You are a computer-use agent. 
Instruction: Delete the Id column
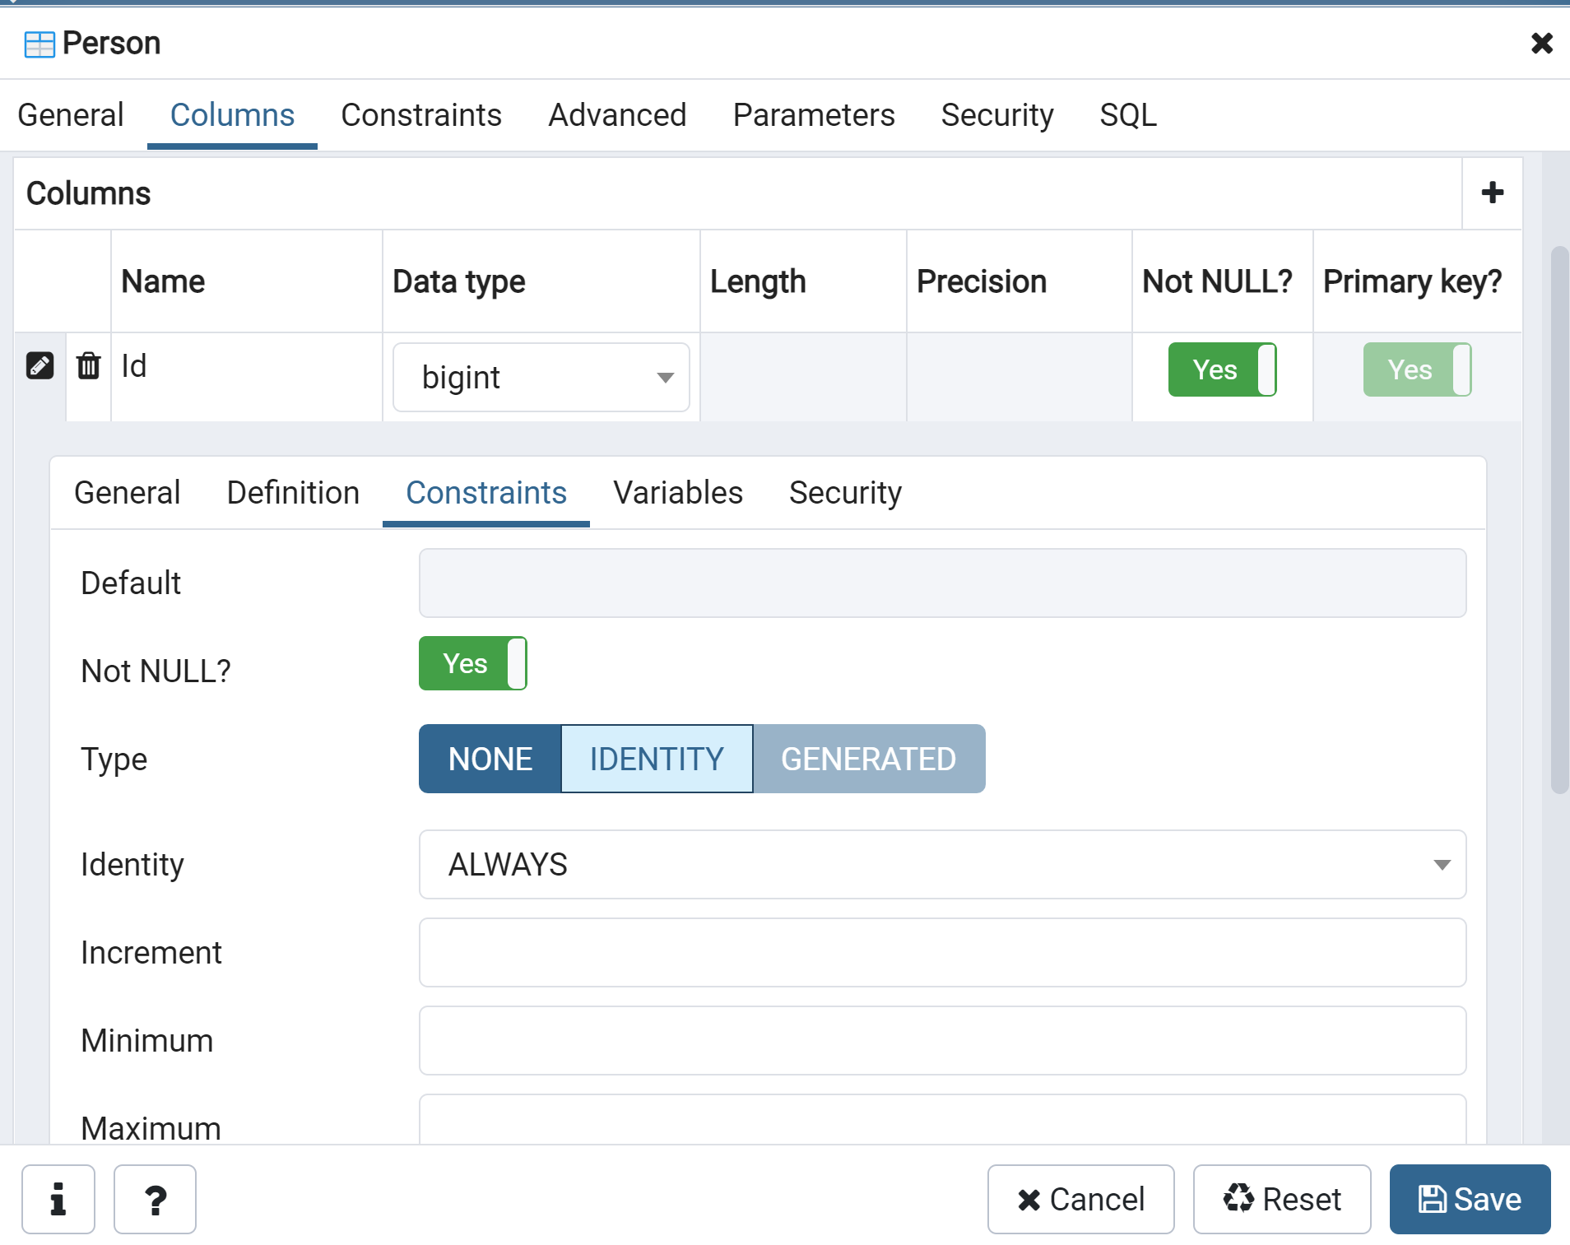tap(88, 365)
